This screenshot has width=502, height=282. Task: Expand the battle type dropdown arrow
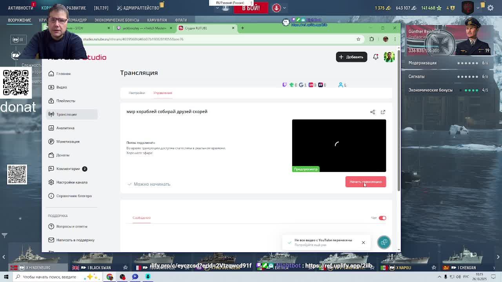(217, 8)
